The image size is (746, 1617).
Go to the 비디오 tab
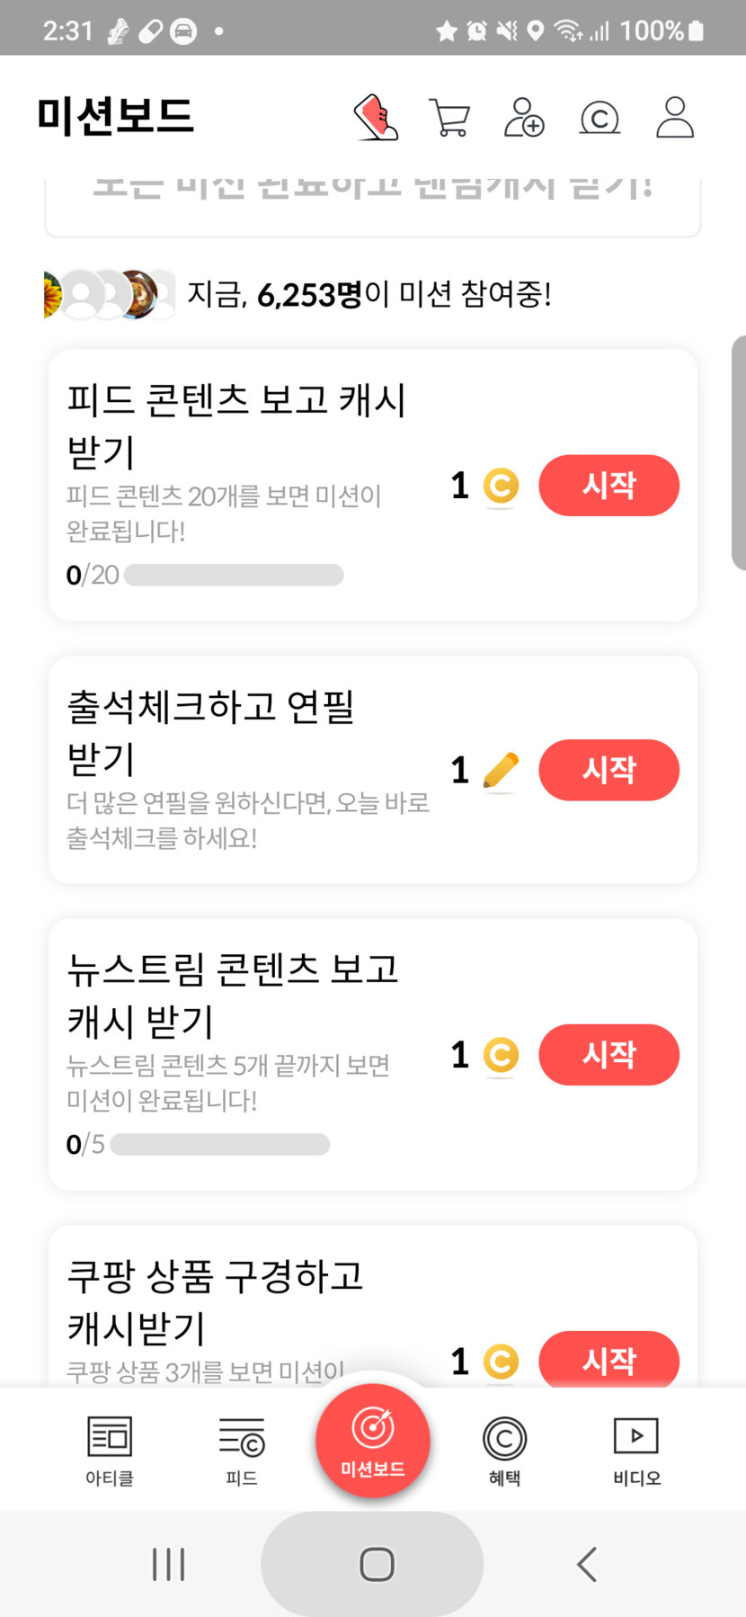click(636, 1450)
